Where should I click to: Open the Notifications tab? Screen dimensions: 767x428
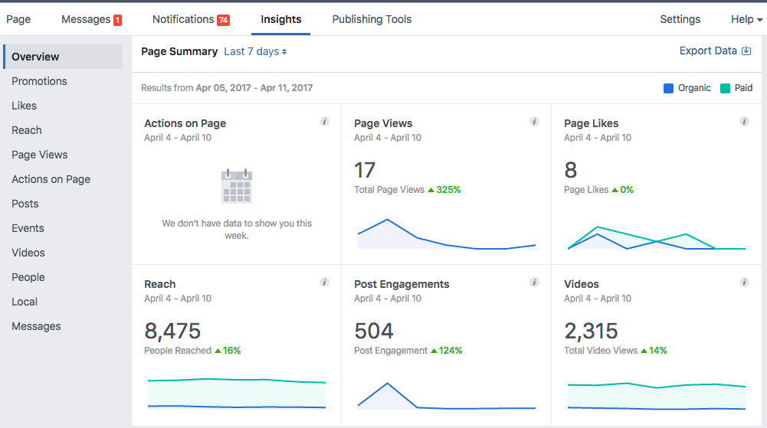pyautogui.click(x=191, y=19)
